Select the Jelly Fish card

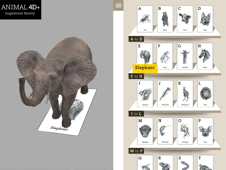coord(165,94)
